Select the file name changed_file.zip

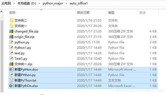(x=27, y=31)
